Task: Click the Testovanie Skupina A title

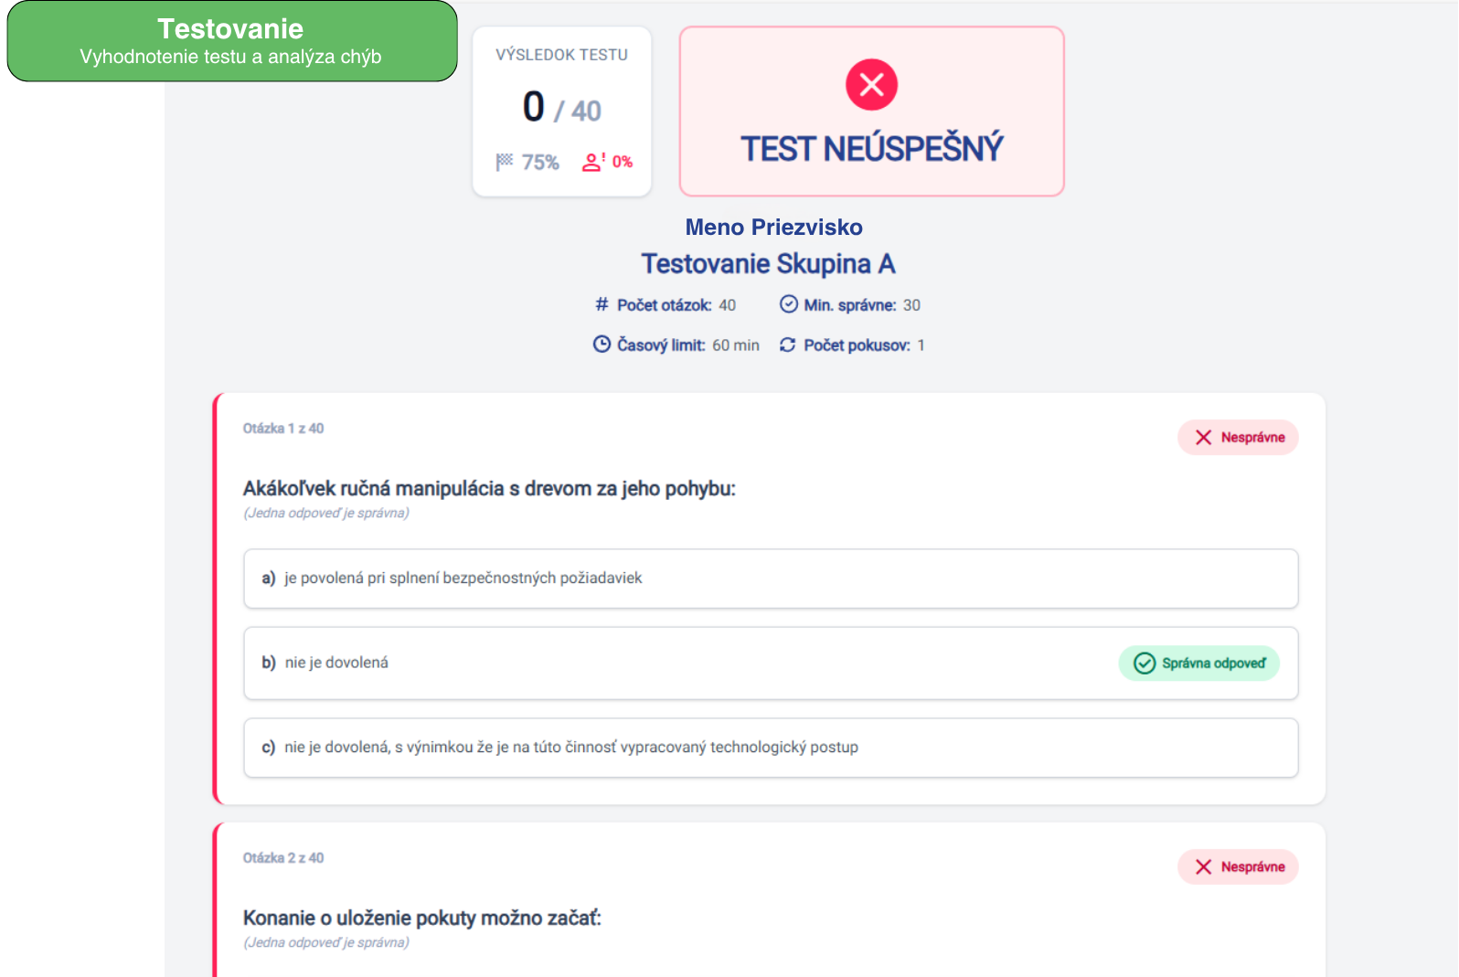Action: coord(768,264)
